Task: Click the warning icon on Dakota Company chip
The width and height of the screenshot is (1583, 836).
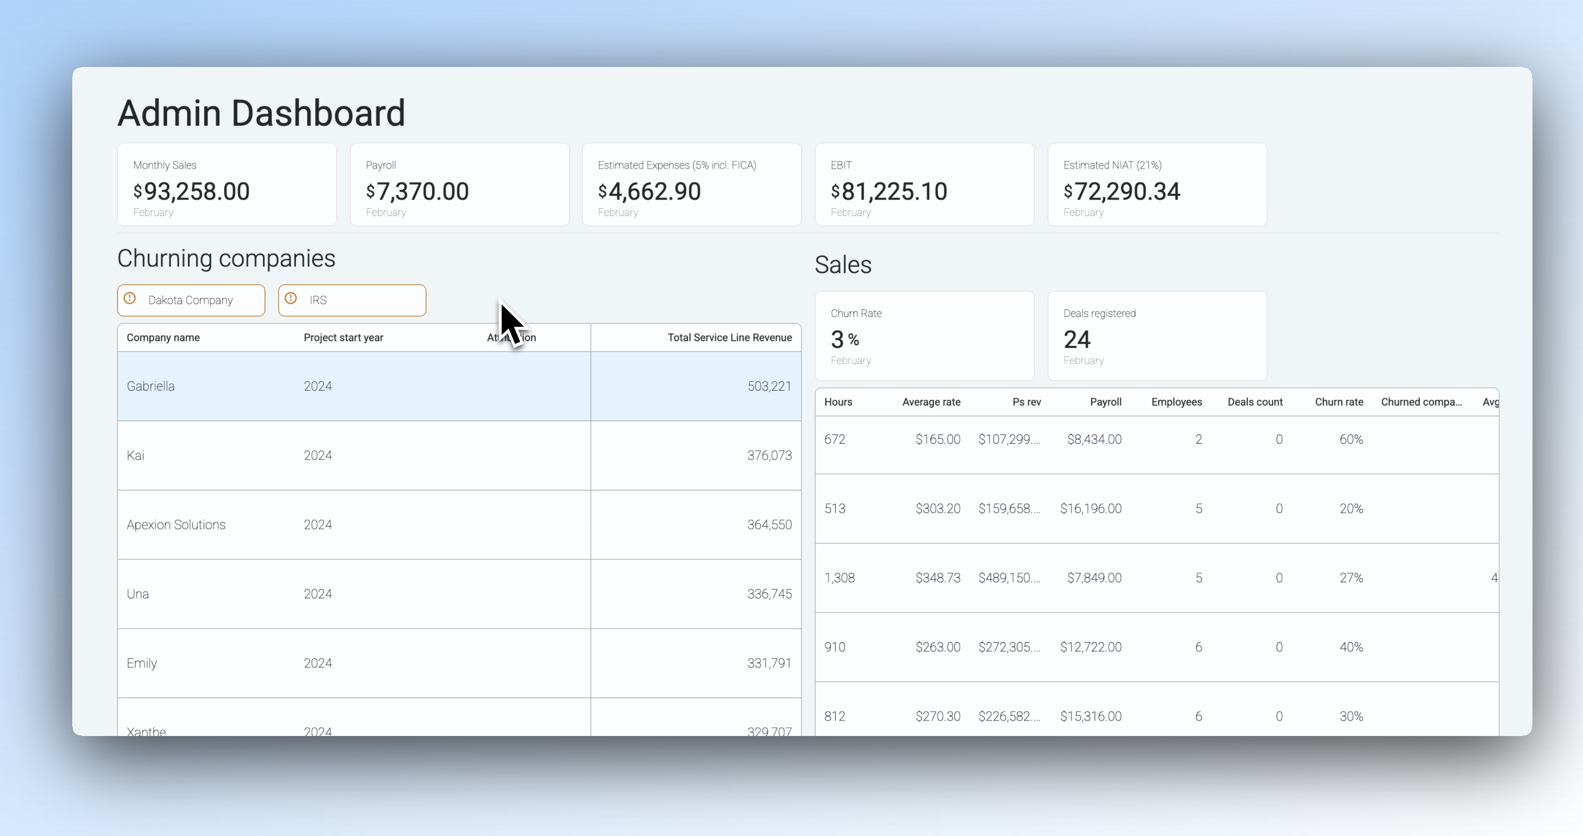Action: click(129, 298)
